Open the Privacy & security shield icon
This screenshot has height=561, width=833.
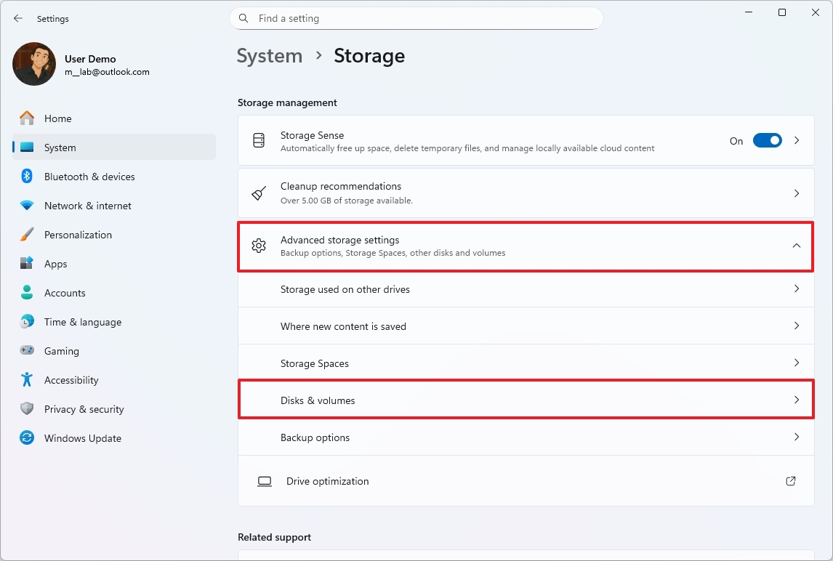(26, 409)
